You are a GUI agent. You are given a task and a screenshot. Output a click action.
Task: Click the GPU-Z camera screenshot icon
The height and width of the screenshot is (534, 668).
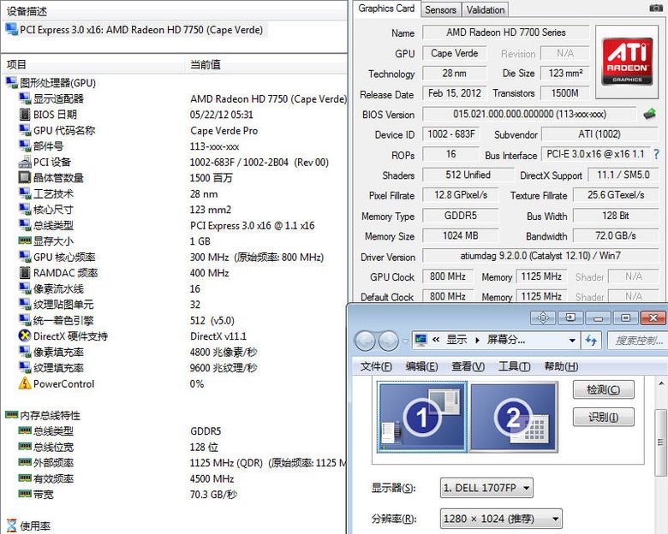coord(656,8)
